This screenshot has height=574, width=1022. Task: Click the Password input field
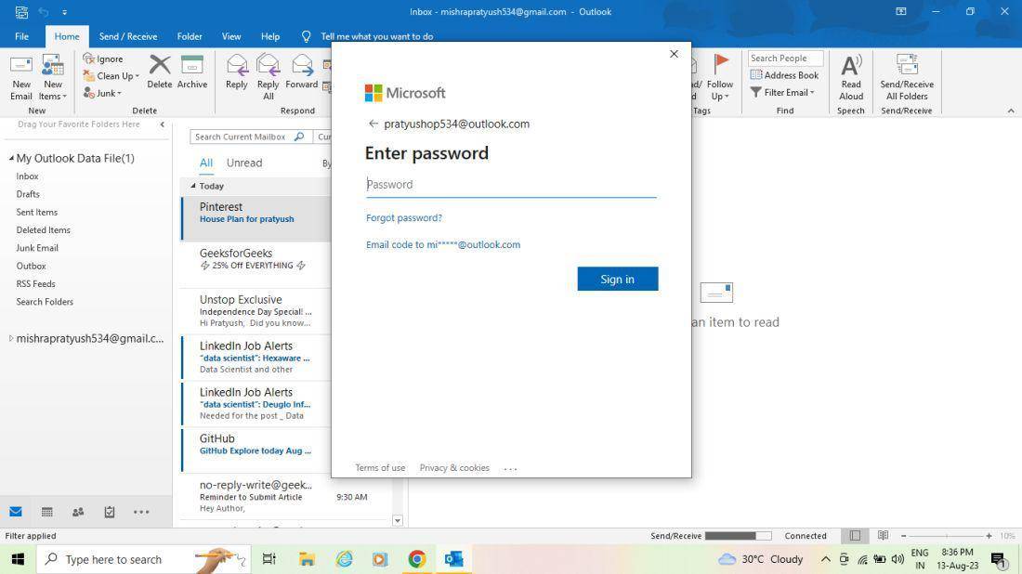(511, 185)
